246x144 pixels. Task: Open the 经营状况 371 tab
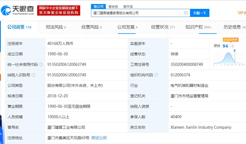163,27
